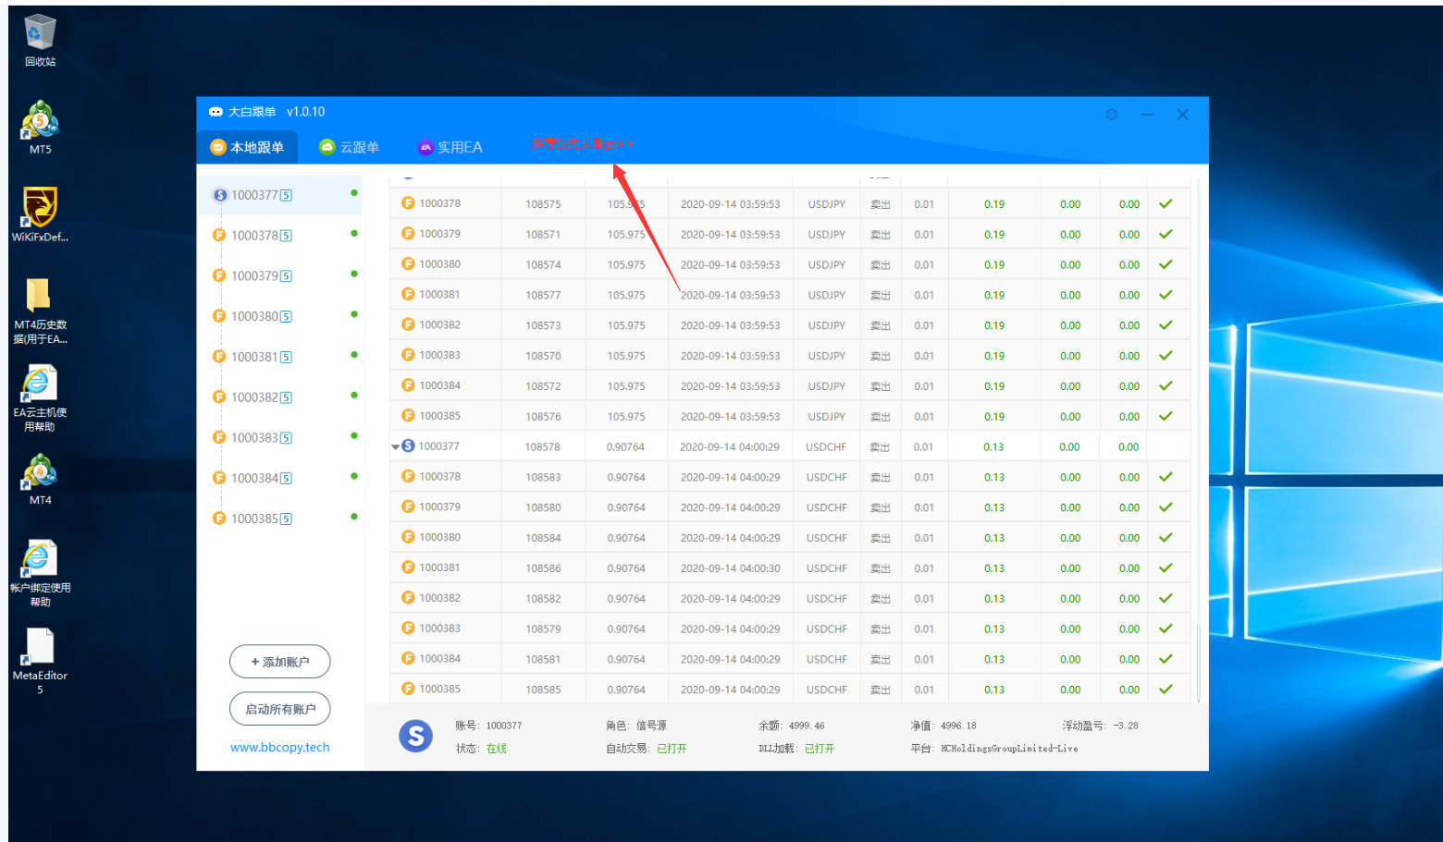1443x842 pixels.
Task: Click the 角色 value 信号源
Action: pyautogui.click(x=651, y=726)
